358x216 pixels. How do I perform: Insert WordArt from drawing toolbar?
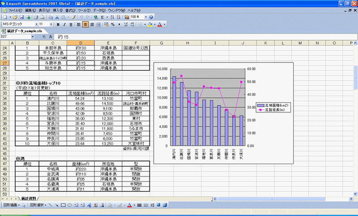(x=89, y=205)
